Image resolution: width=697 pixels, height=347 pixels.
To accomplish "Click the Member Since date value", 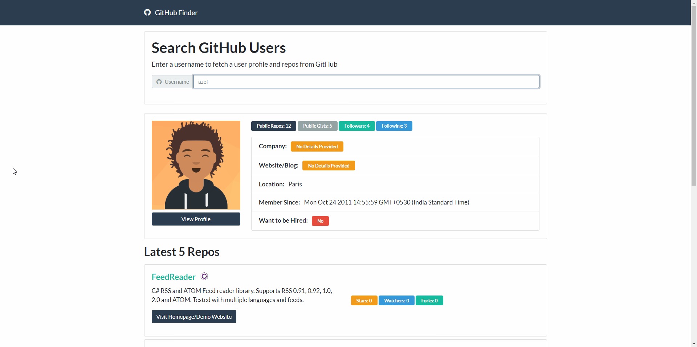I will point(387,202).
